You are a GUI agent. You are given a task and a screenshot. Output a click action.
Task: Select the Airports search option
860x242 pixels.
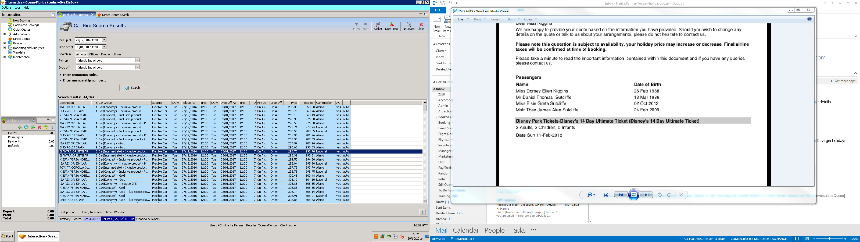tap(81, 54)
